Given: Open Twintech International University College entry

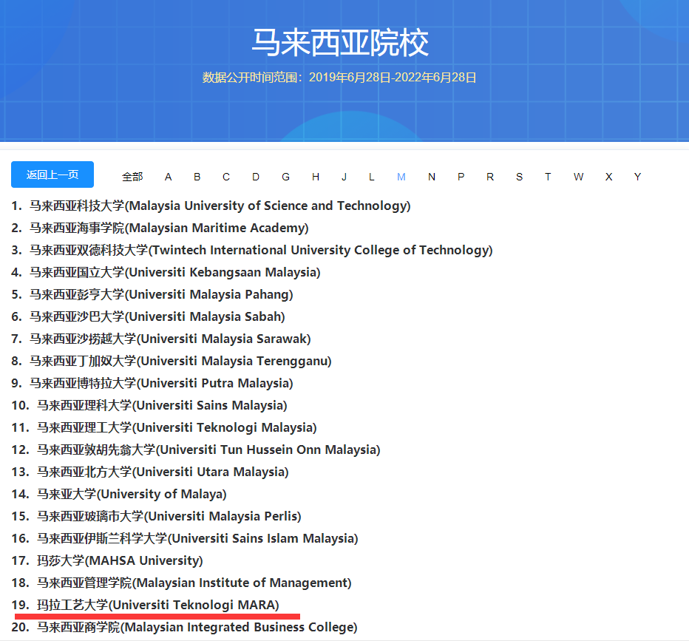Looking at the screenshot, I should [261, 250].
